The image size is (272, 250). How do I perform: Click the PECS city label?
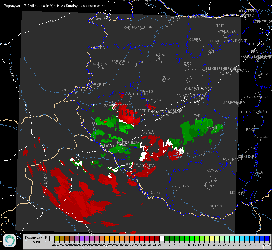coord(213,181)
